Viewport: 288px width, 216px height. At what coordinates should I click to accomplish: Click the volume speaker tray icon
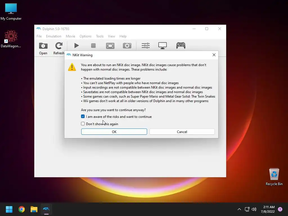point(254,209)
